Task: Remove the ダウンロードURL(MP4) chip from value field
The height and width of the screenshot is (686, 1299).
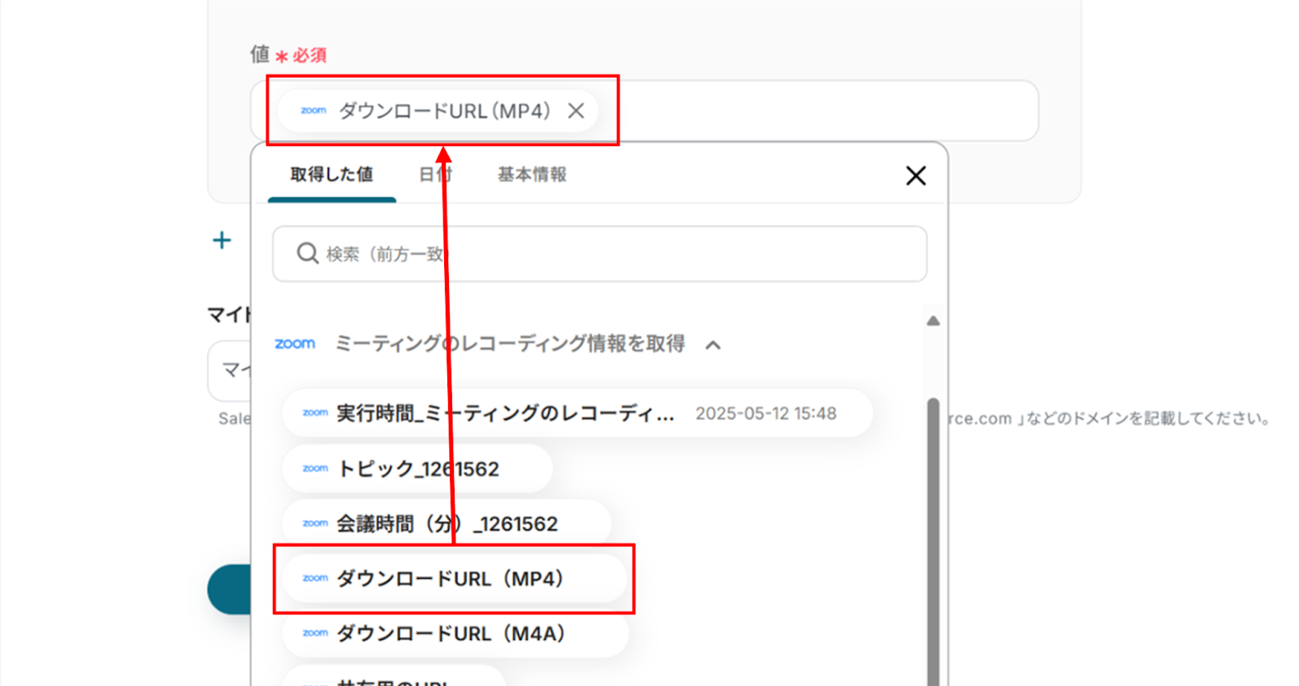Action: 576,110
